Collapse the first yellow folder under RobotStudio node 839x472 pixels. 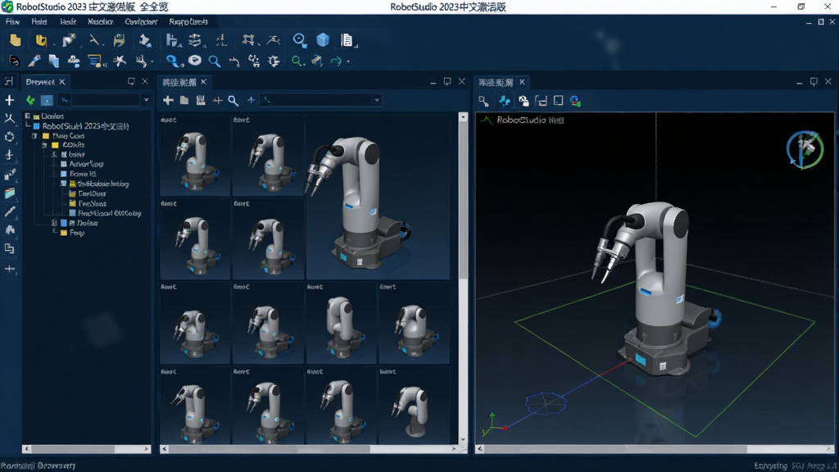tap(34, 136)
